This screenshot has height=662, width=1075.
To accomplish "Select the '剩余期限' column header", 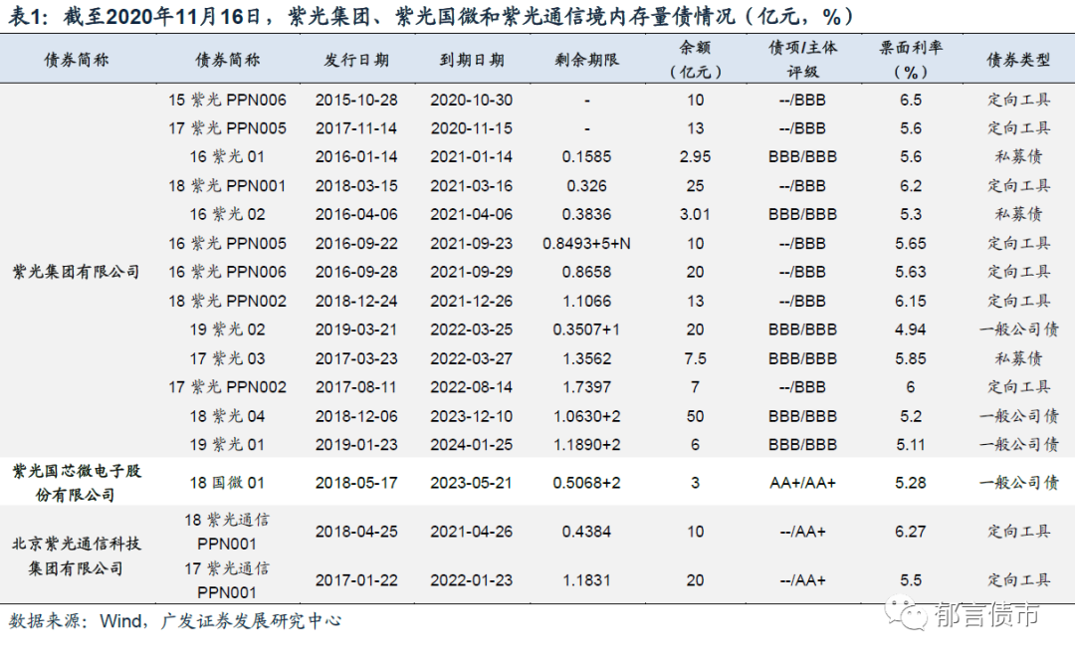I will click(x=587, y=61).
